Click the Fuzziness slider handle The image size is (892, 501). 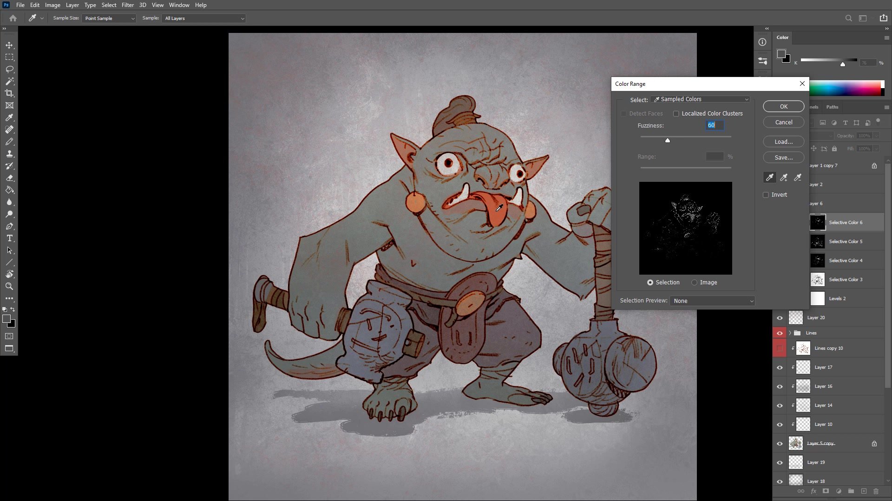pyautogui.click(x=668, y=141)
